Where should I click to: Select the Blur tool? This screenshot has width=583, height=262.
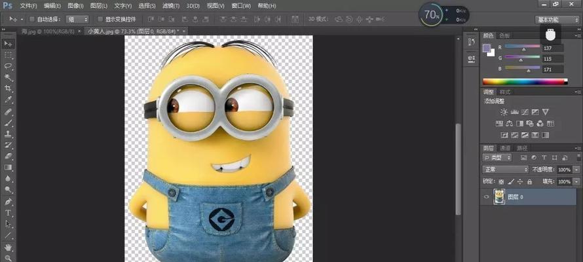(x=8, y=178)
